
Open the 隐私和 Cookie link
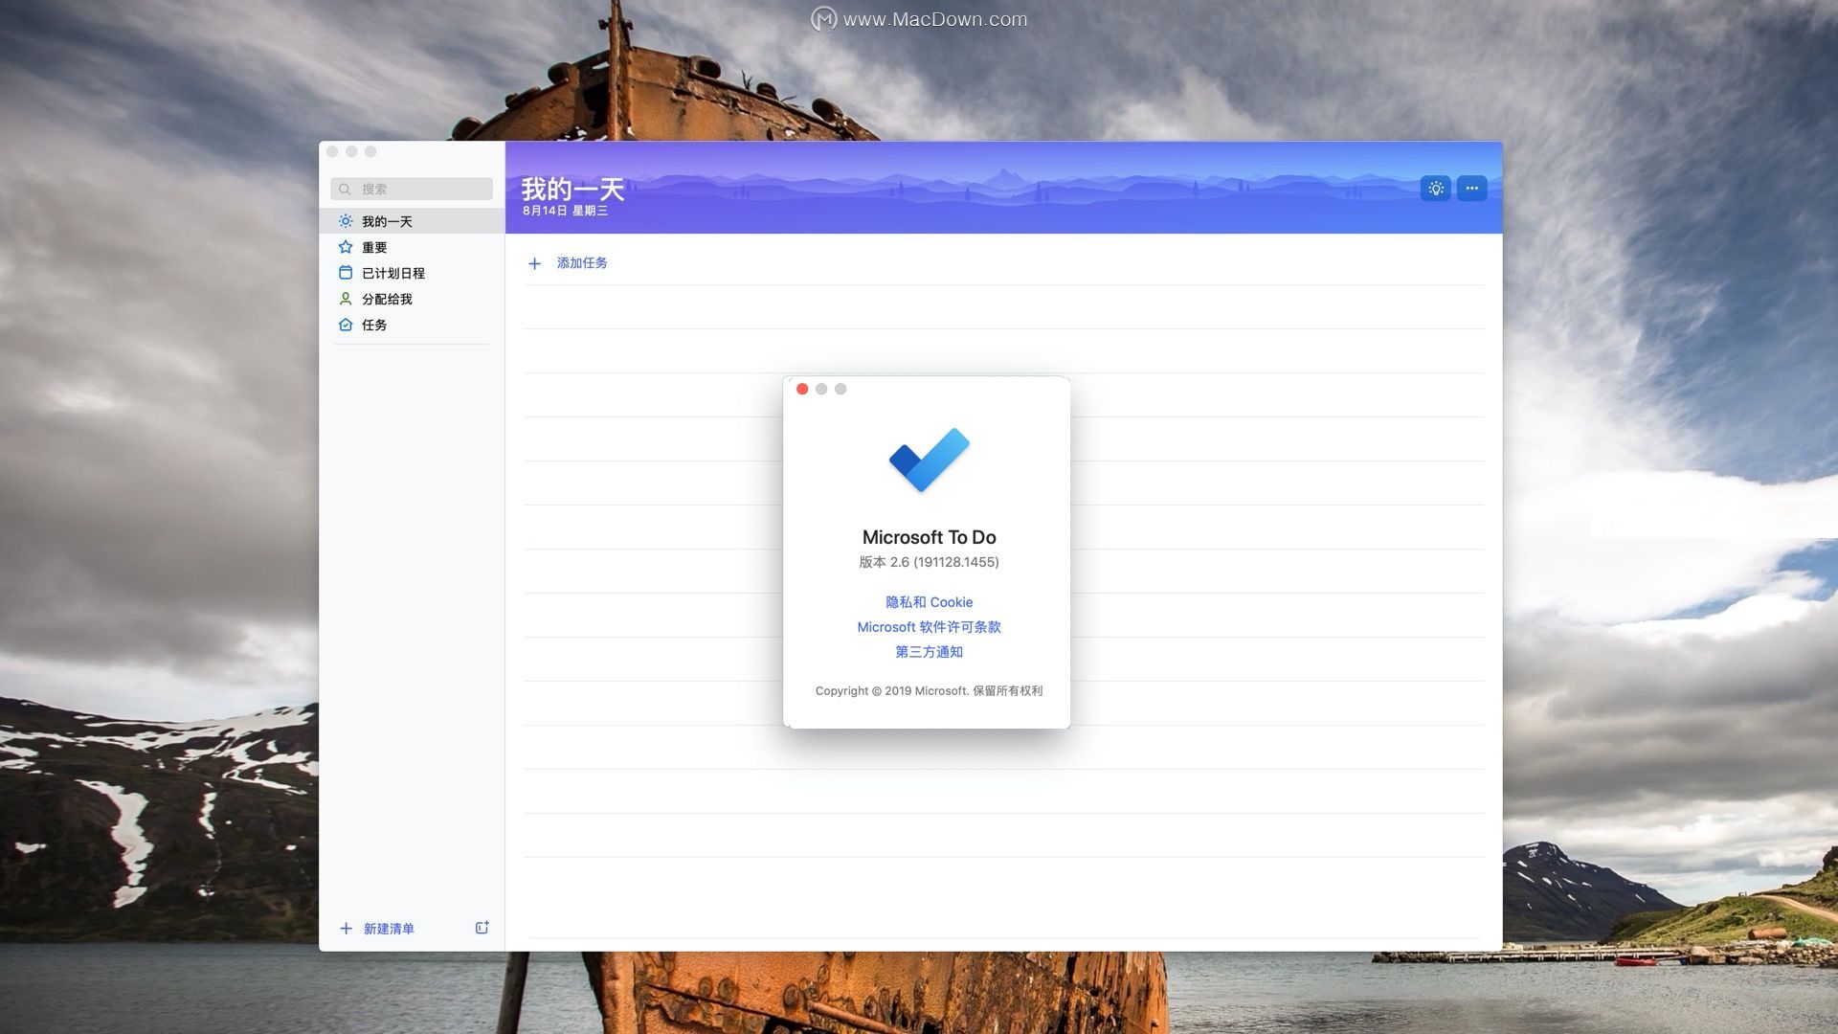click(x=929, y=602)
